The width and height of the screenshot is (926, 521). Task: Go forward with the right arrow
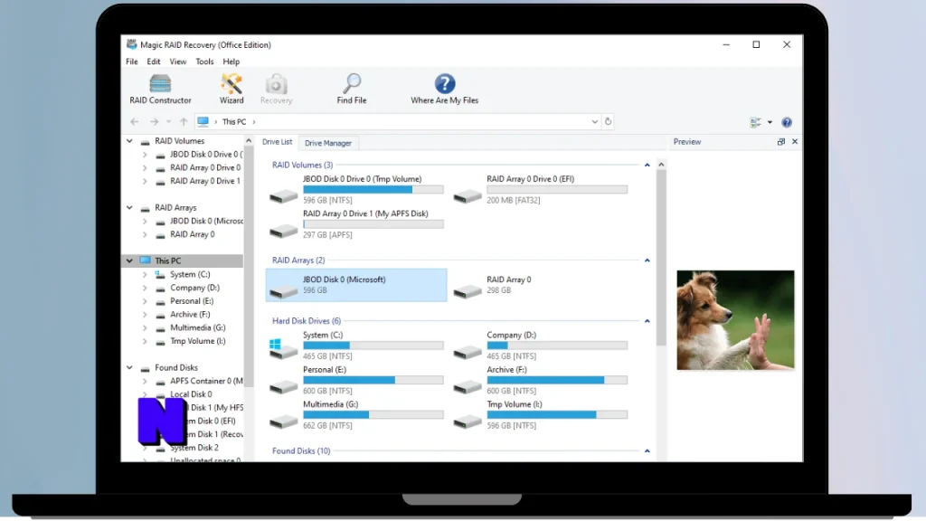point(154,122)
